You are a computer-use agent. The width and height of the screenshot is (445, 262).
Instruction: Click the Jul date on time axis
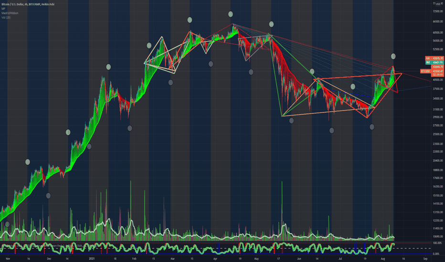tap(340, 259)
